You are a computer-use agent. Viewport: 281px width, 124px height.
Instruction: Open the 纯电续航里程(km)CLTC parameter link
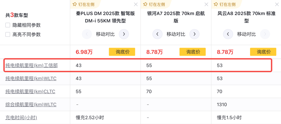coord(30,91)
